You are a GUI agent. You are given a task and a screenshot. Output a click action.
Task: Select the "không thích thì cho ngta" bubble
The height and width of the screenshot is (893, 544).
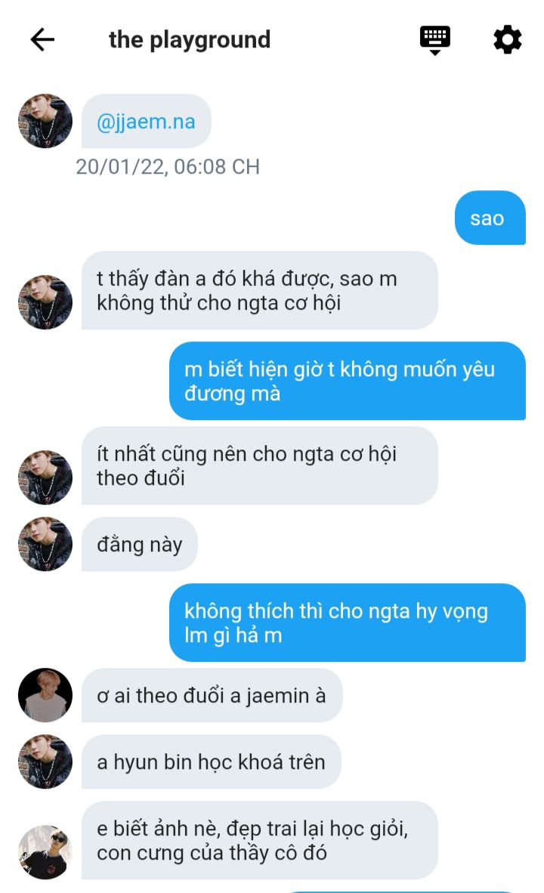[x=348, y=623]
